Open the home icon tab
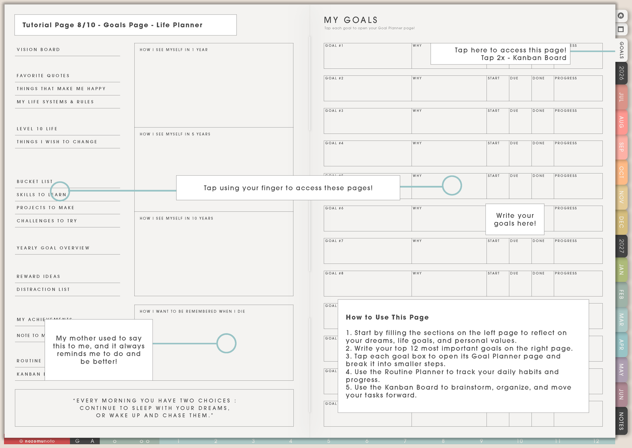Screen dimensions: 632x448 (x=621, y=16)
